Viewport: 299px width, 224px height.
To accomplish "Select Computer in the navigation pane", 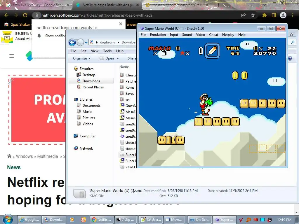I will click(x=88, y=136).
